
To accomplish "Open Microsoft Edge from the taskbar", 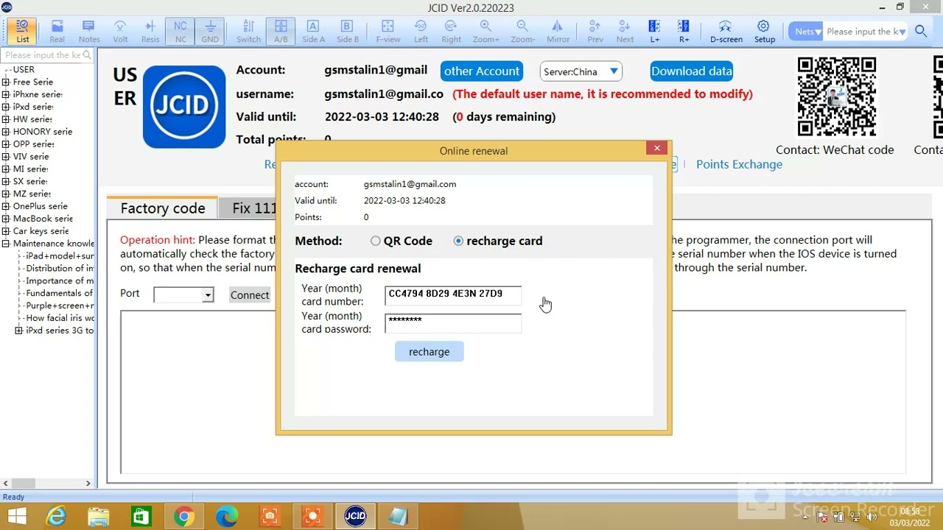I will (227, 517).
